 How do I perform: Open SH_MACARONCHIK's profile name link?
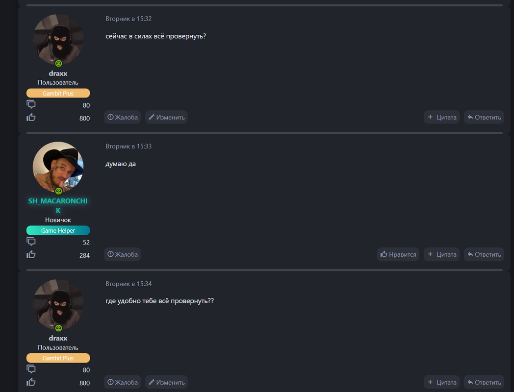click(x=58, y=206)
